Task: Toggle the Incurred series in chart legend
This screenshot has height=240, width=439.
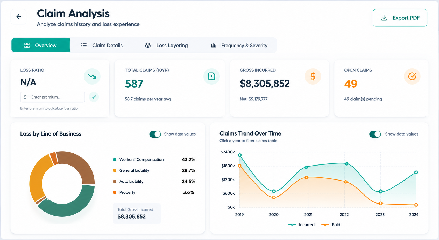Action: point(301,225)
